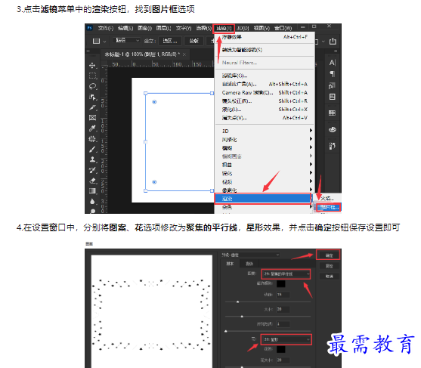Switch to the 基本 tab in frame dialog
This screenshot has height=368, width=421.
click(x=230, y=264)
